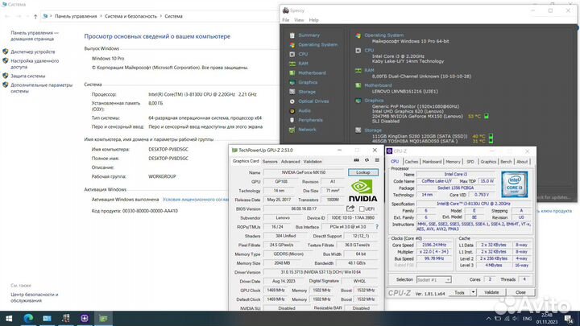
Task: Click the Close button in CPU-Z
Action: click(x=520, y=292)
